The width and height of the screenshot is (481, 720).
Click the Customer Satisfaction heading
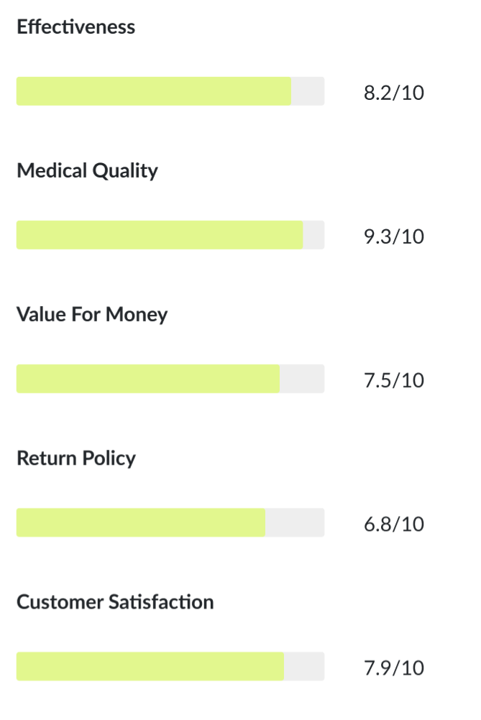click(115, 602)
